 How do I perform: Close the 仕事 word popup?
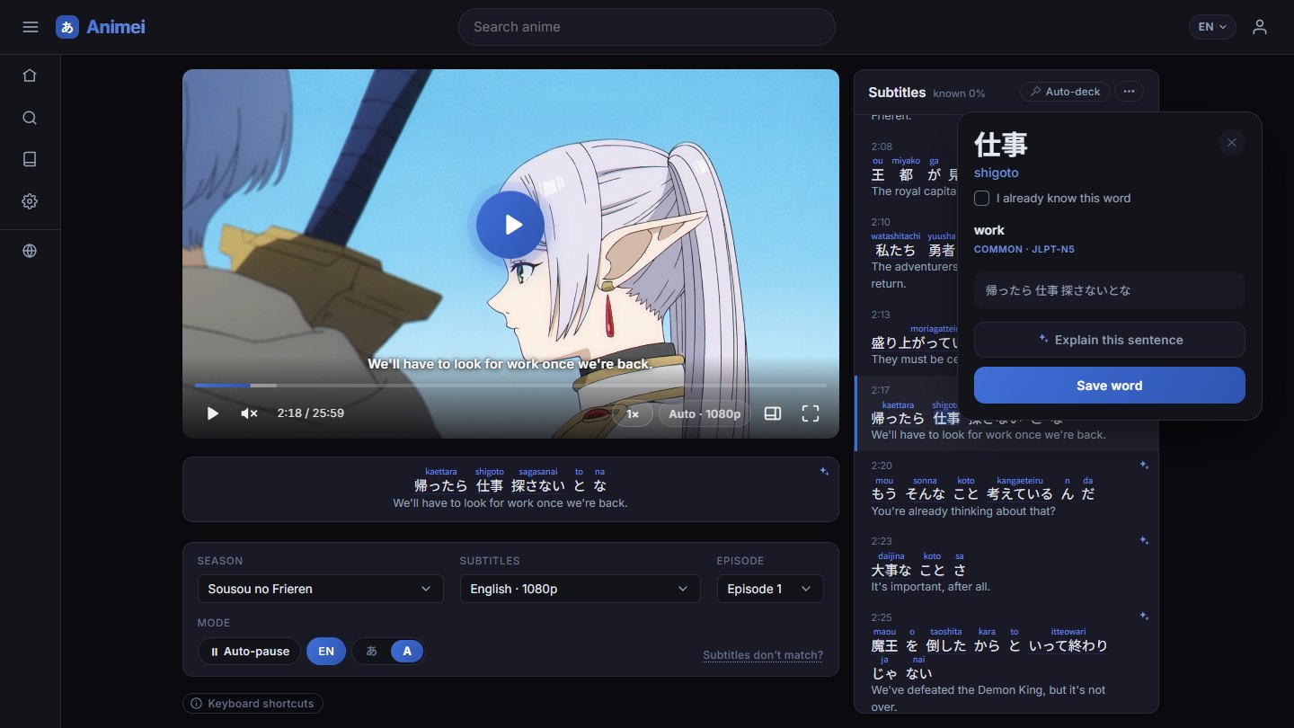pyautogui.click(x=1232, y=142)
